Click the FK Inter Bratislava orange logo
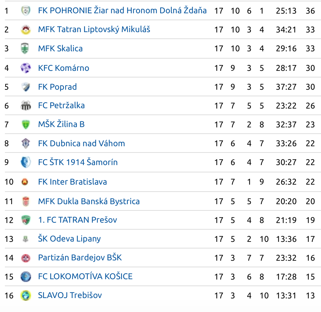Viewport: 321px width, 312px height. 25,182
